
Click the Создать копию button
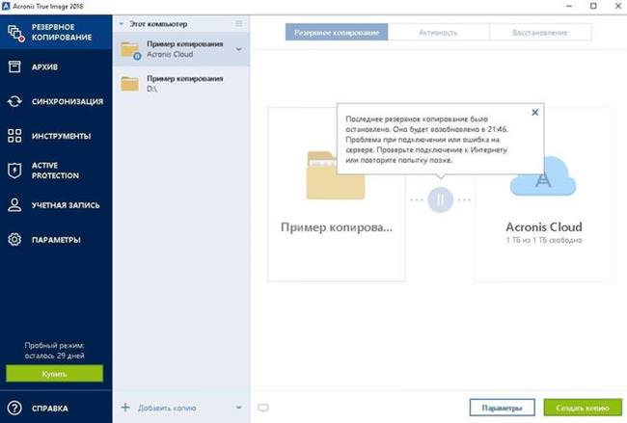click(583, 408)
